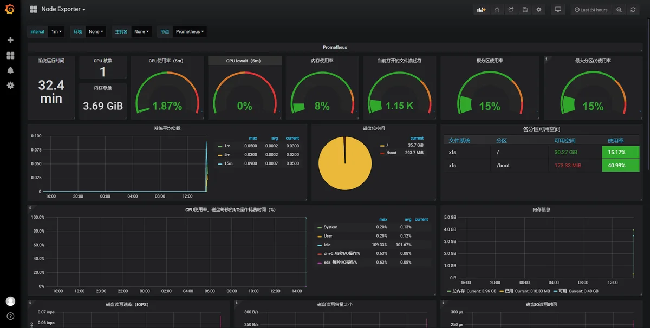Image resolution: width=650 pixels, height=328 pixels.
Task: Sort load legend by avg column
Action: (x=275, y=138)
